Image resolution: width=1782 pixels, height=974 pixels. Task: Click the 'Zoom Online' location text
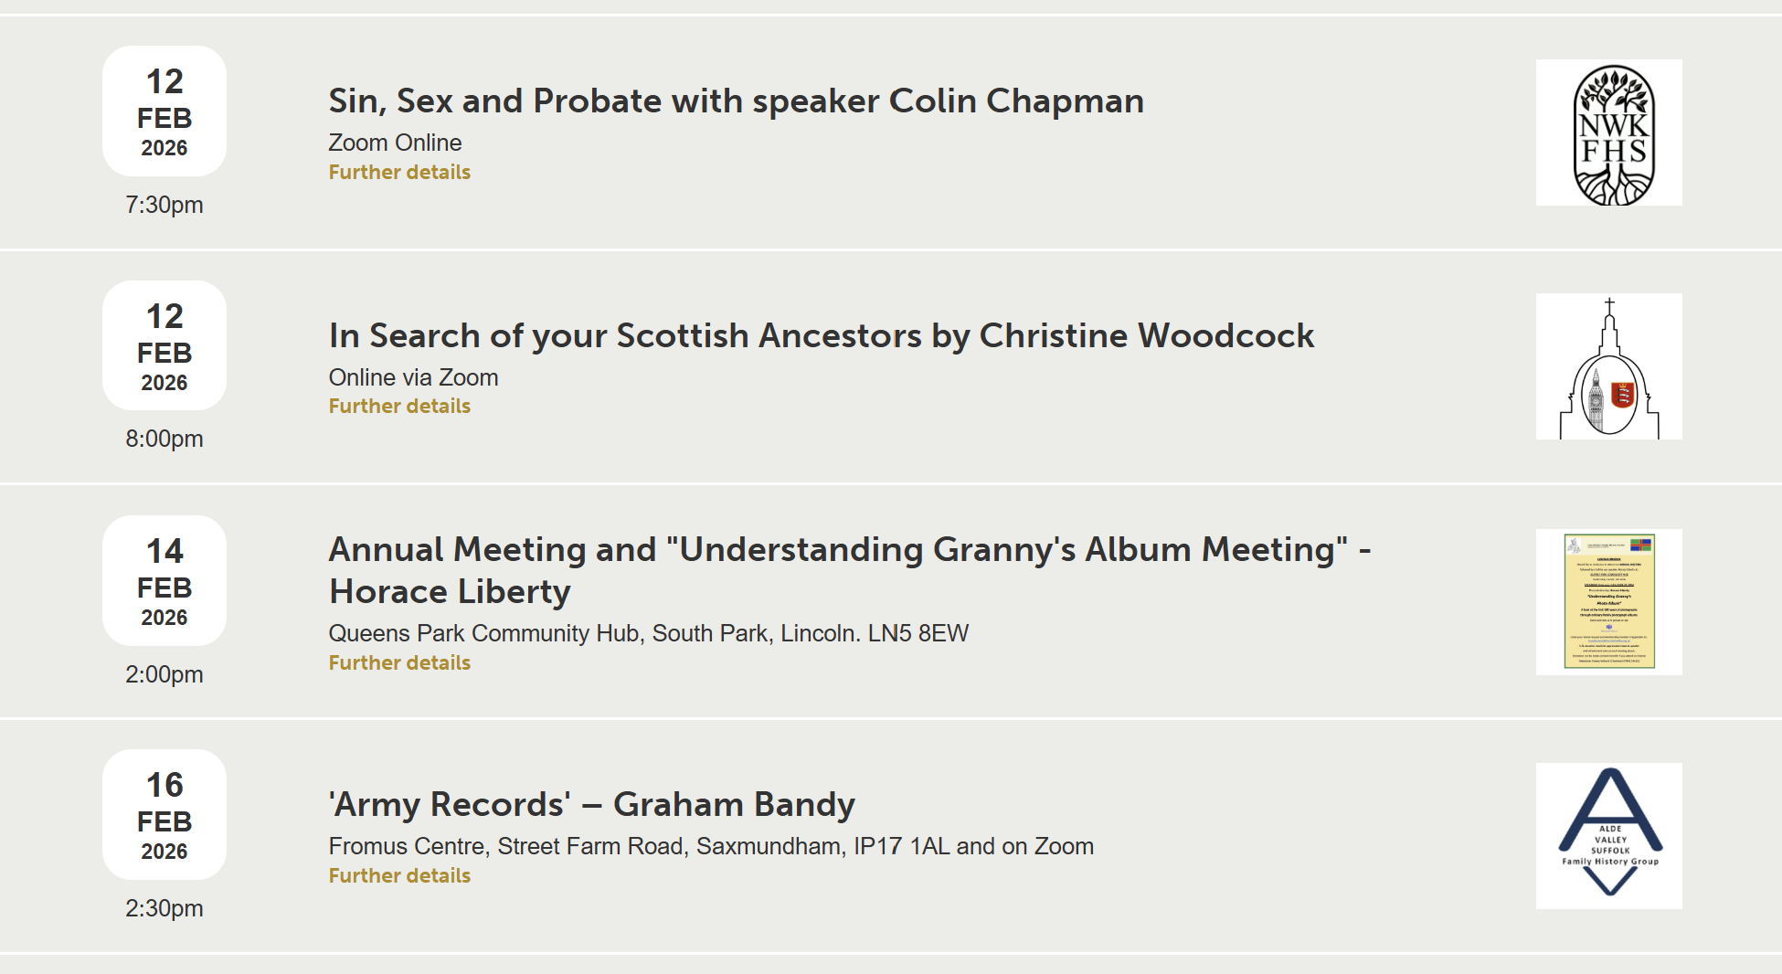pyautogui.click(x=395, y=143)
